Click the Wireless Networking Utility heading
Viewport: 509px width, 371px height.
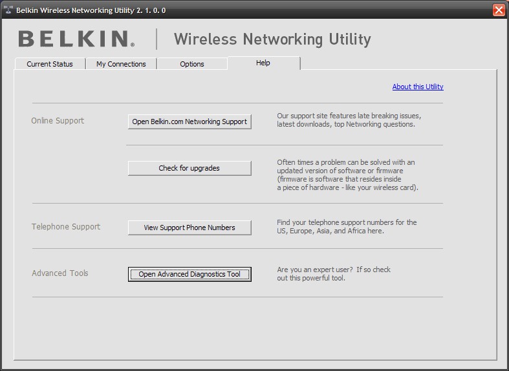pos(272,39)
